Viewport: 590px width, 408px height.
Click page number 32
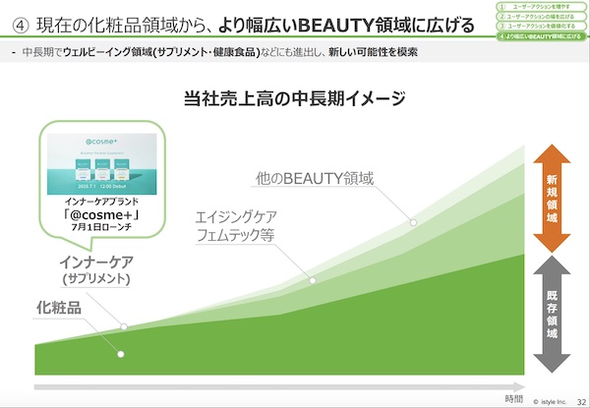click(581, 401)
